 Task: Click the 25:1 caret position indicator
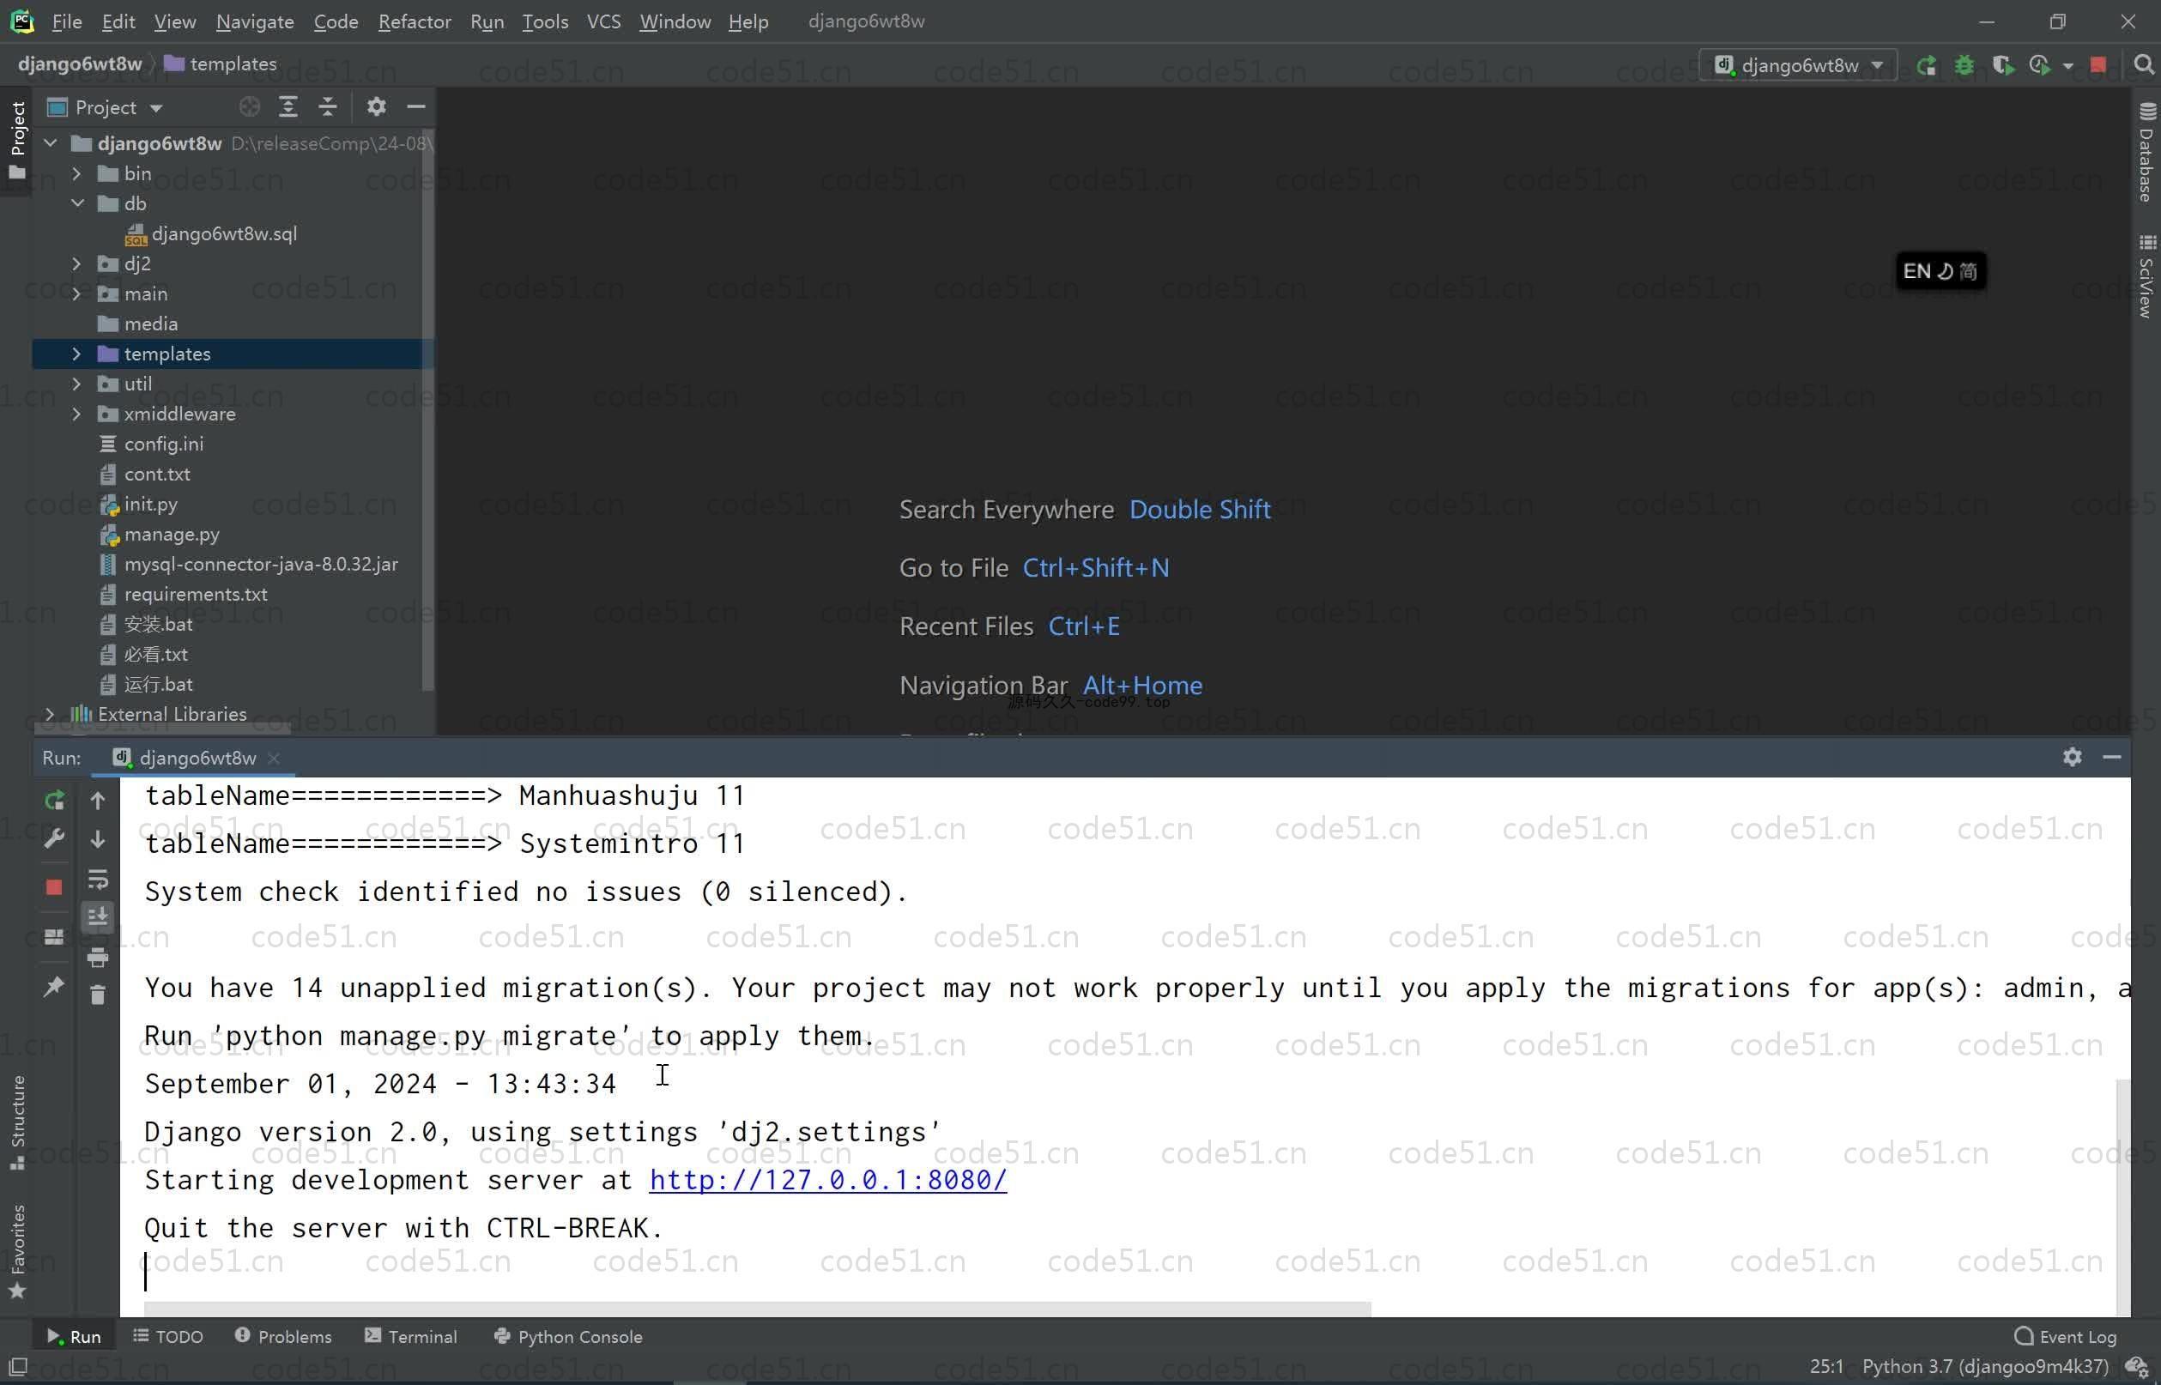[x=1825, y=1367]
